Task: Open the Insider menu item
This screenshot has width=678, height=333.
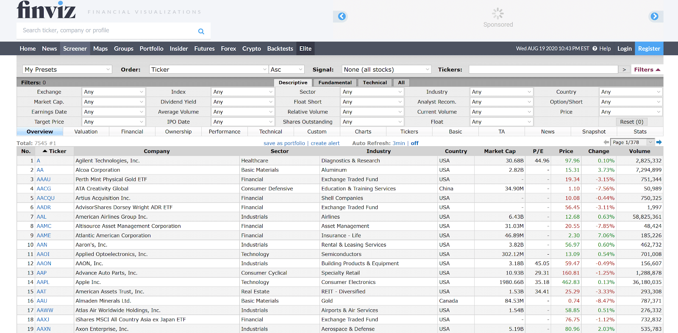Action: (179, 49)
